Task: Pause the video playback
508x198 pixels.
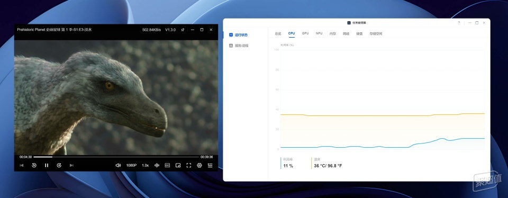Action: 47,165
